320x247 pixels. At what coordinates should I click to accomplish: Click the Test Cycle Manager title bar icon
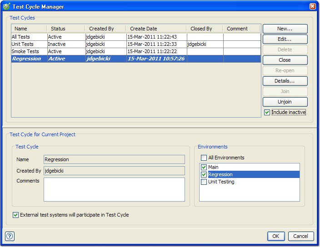tap(6, 7)
